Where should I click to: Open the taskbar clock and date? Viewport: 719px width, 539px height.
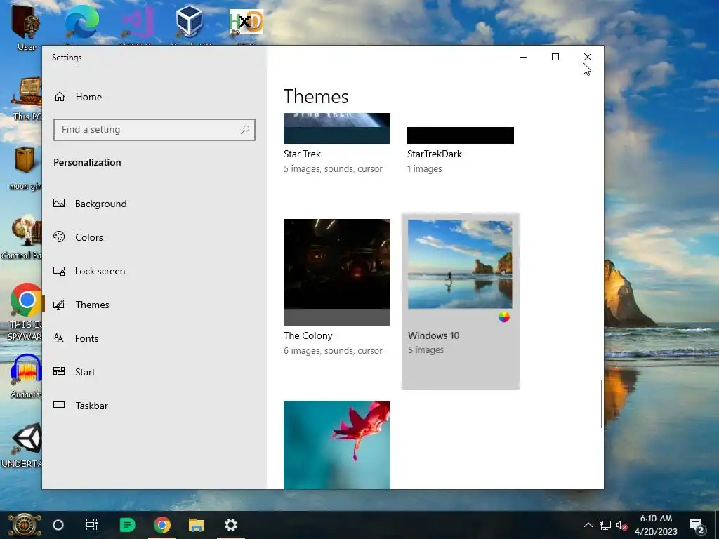point(657,525)
